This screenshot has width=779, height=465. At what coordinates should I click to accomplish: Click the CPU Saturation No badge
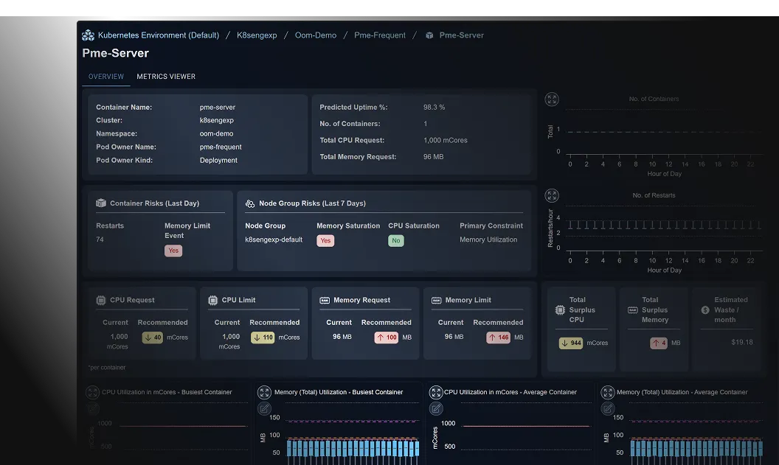click(x=396, y=241)
